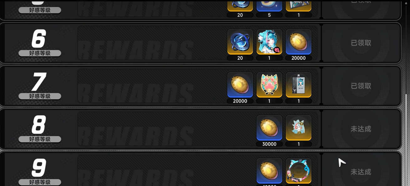Select the level 7 好感等级 label
Viewport: 410px width, 186px height.
[40, 96]
